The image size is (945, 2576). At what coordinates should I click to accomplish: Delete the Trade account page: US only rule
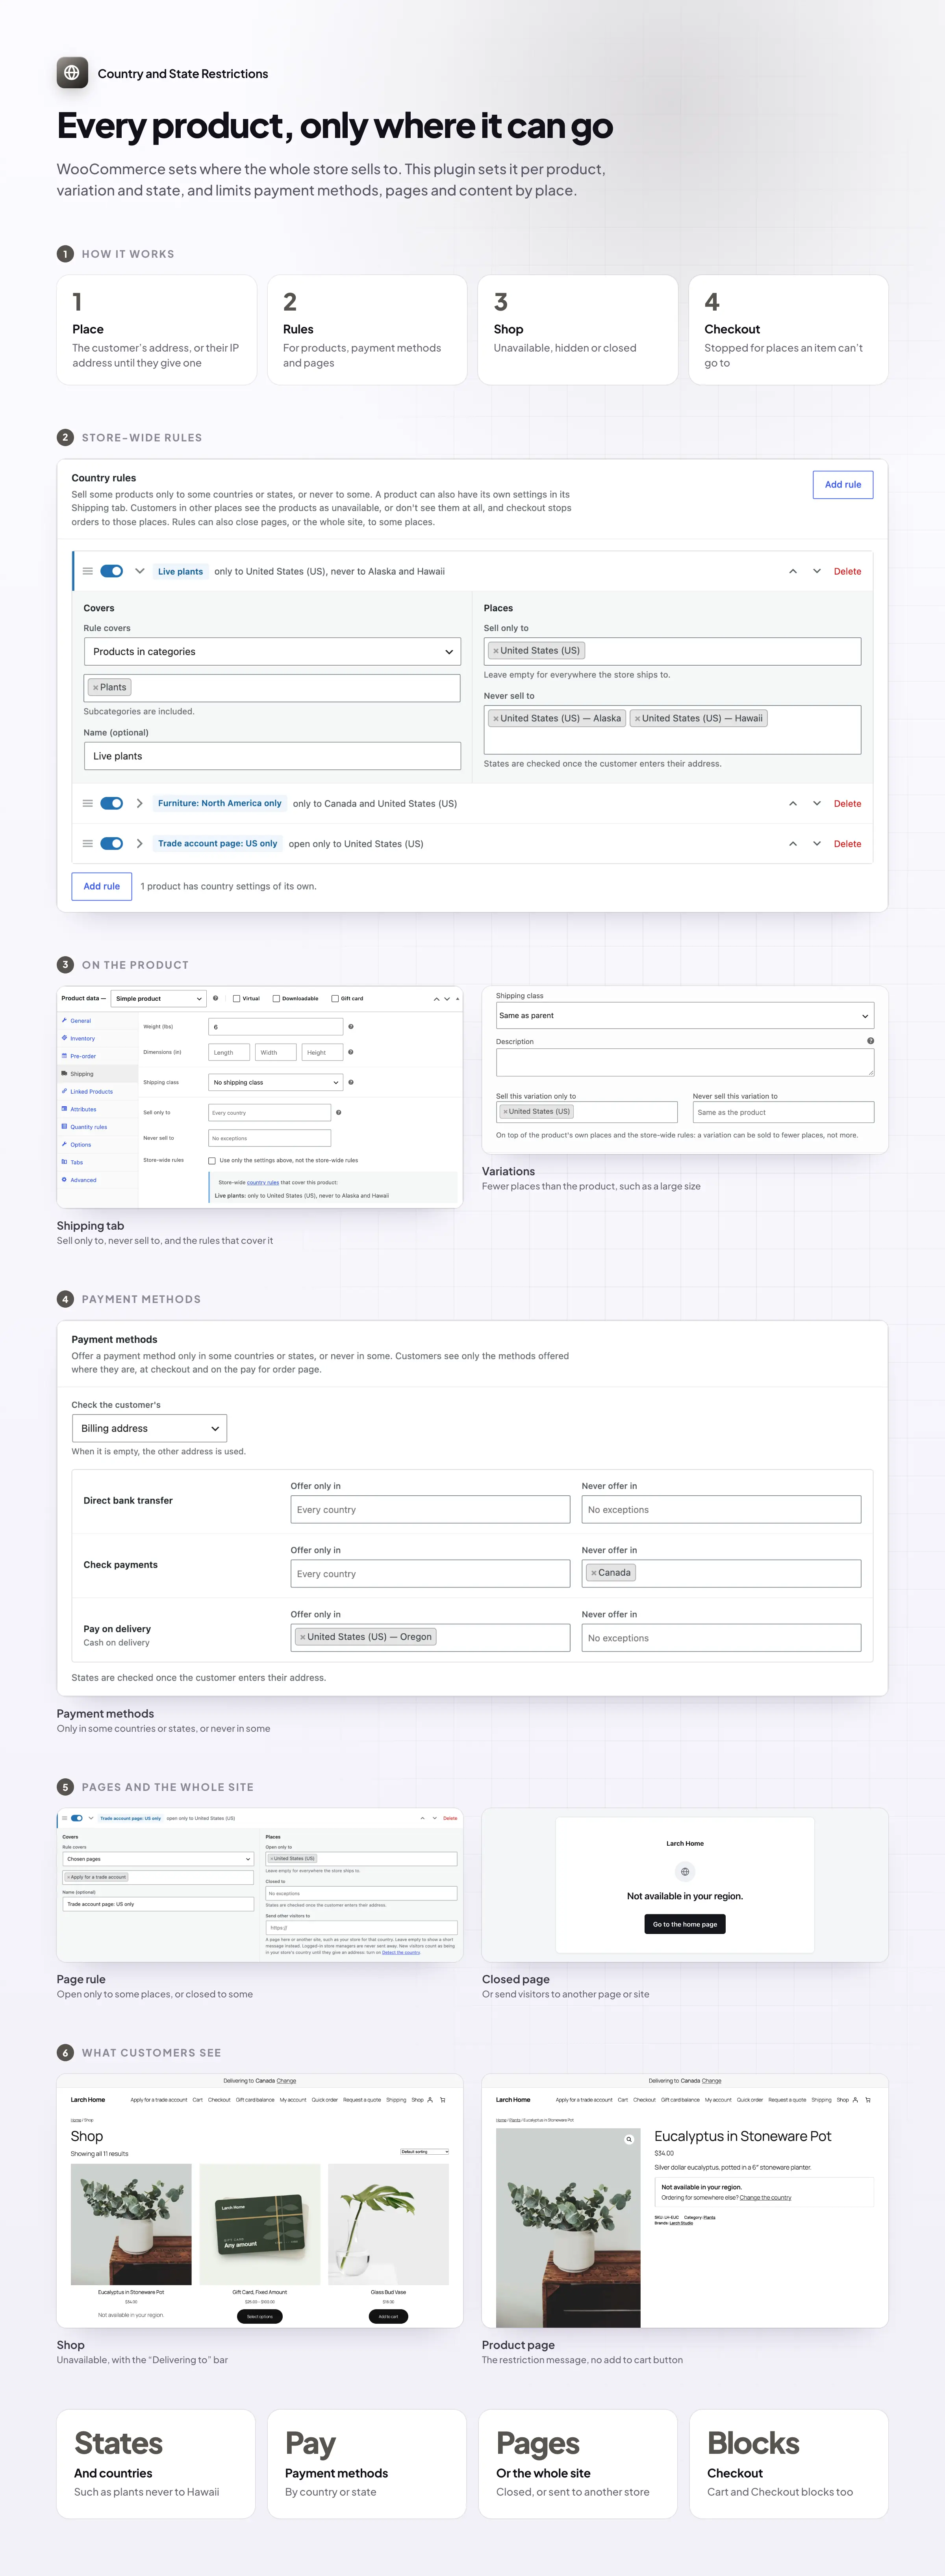847,844
